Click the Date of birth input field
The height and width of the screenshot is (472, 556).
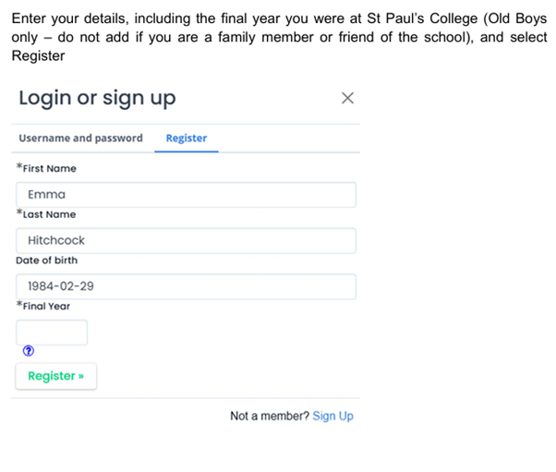186,286
